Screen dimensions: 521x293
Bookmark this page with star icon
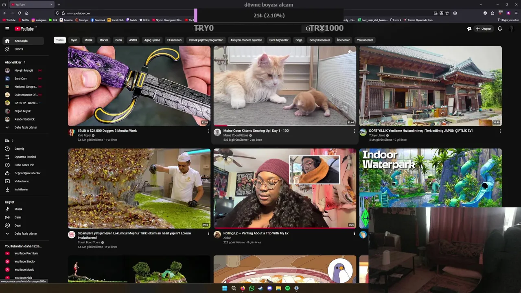coord(447,13)
